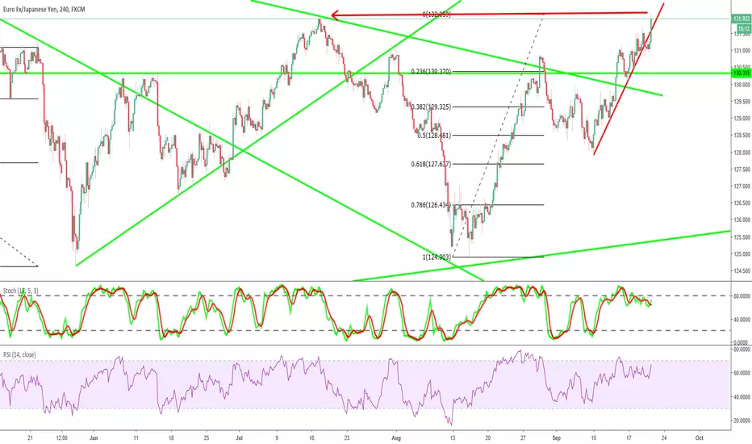The width and height of the screenshot is (752, 444).
Task: Click 60.0000 on the RSI pane scale
Action: tap(742, 373)
